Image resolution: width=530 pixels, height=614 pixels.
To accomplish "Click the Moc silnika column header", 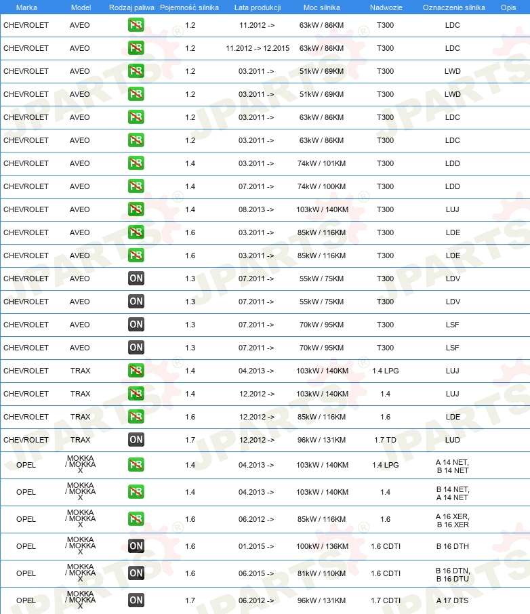I will coord(322,7).
